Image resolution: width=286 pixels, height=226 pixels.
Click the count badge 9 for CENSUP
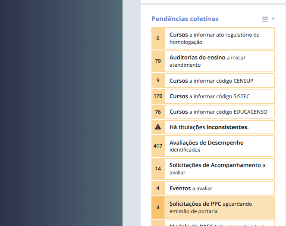[x=158, y=80]
